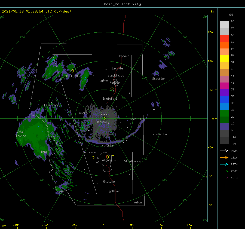The height and width of the screenshot is (229, 245).
Task: Click the Lake Louise label
Action: pyautogui.click(x=21, y=134)
